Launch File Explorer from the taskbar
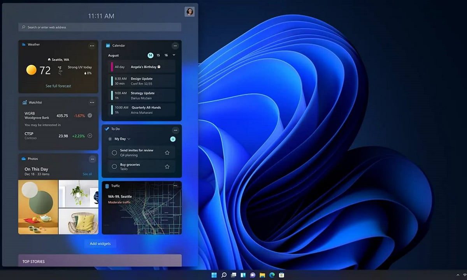The image size is (467, 280). pyautogui.click(x=262, y=275)
